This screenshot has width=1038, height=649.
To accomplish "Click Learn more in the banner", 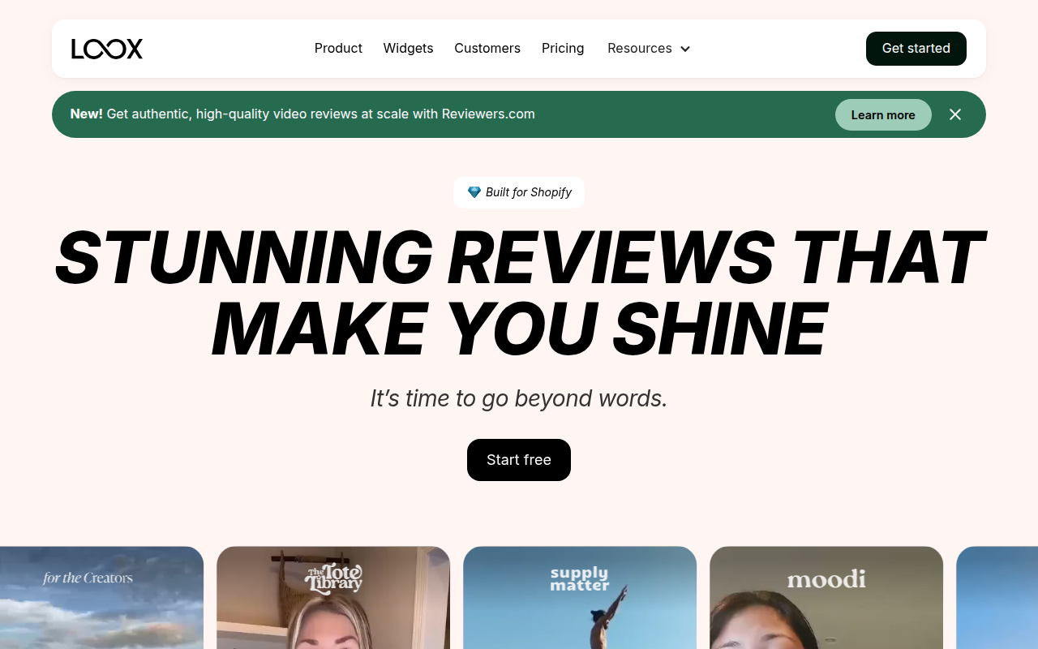I will click(x=883, y=115).
